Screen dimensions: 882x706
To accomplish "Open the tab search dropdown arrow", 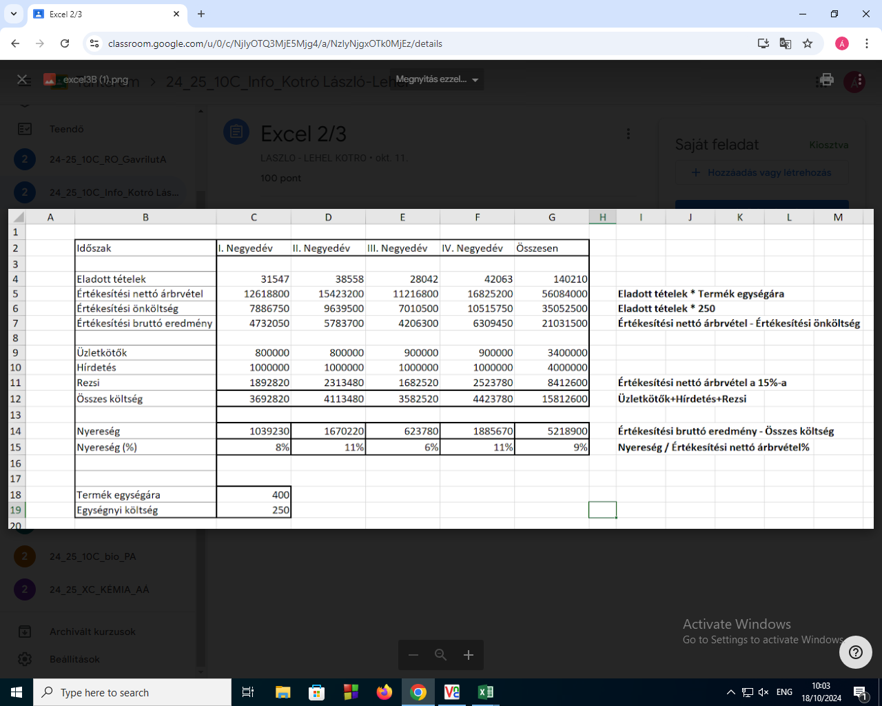I will [x=14, y=14].
